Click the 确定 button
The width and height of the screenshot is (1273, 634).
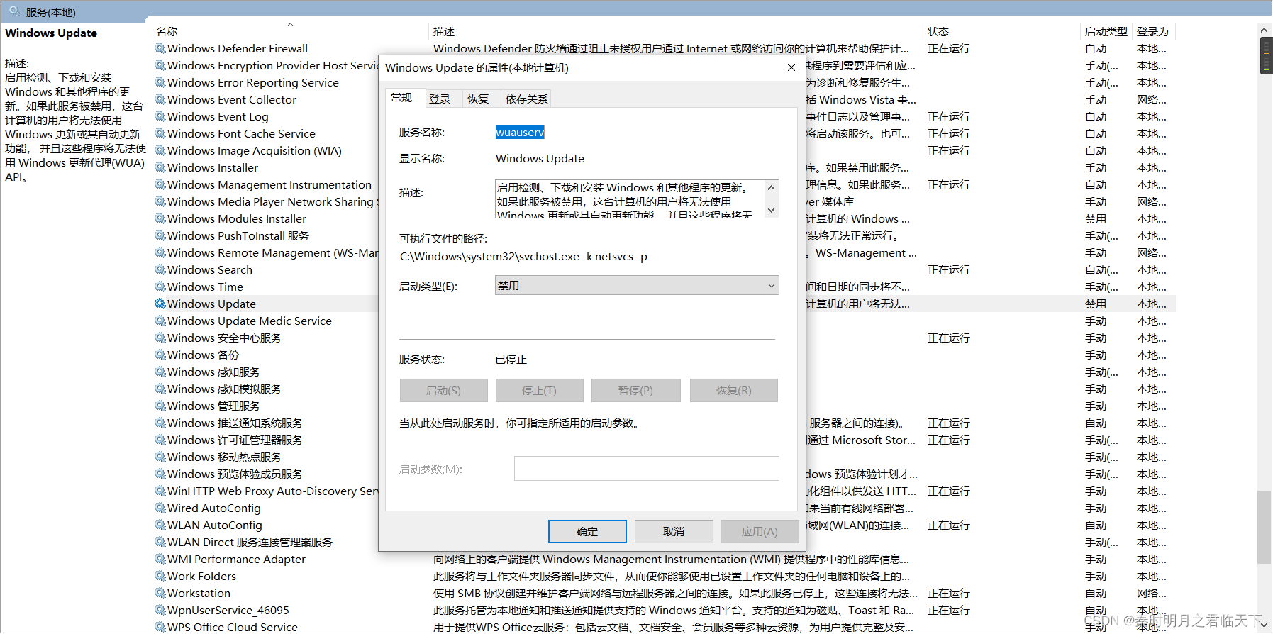(x=587, y=531)
